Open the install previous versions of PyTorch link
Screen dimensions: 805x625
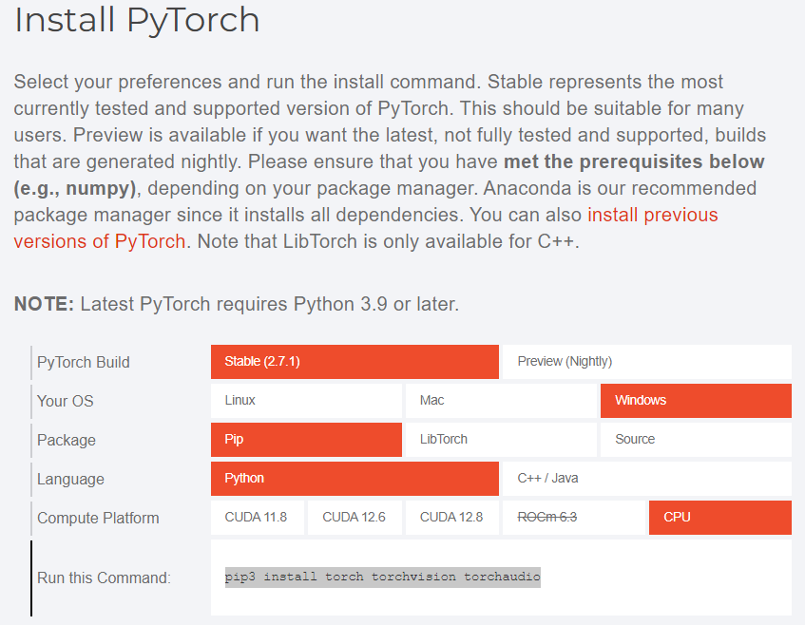[653, 215]
